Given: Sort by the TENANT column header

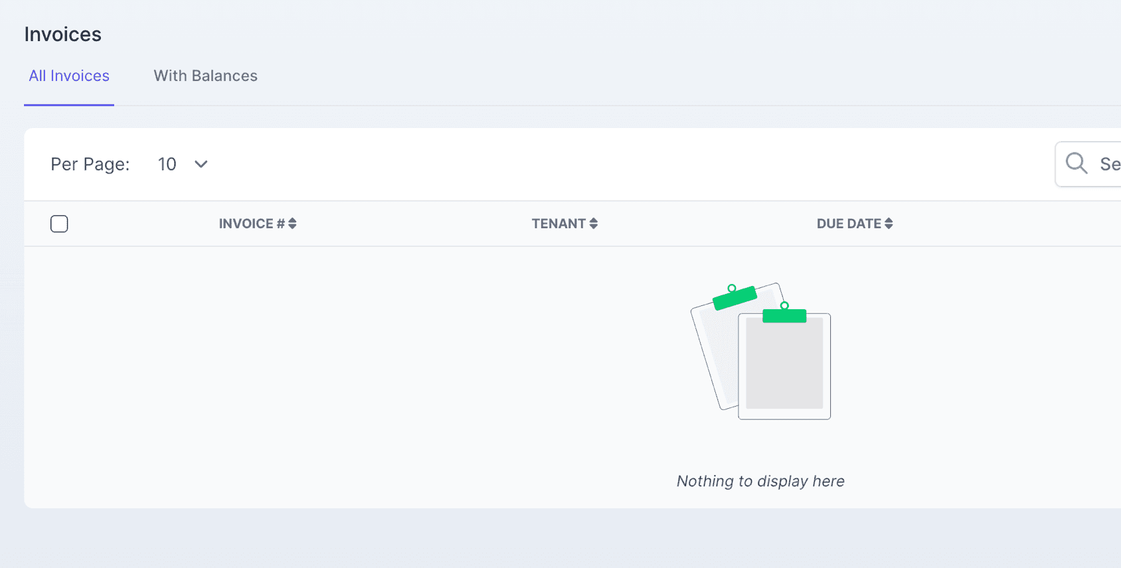Looking at the screenshot, I should click(x=559, y=224).
